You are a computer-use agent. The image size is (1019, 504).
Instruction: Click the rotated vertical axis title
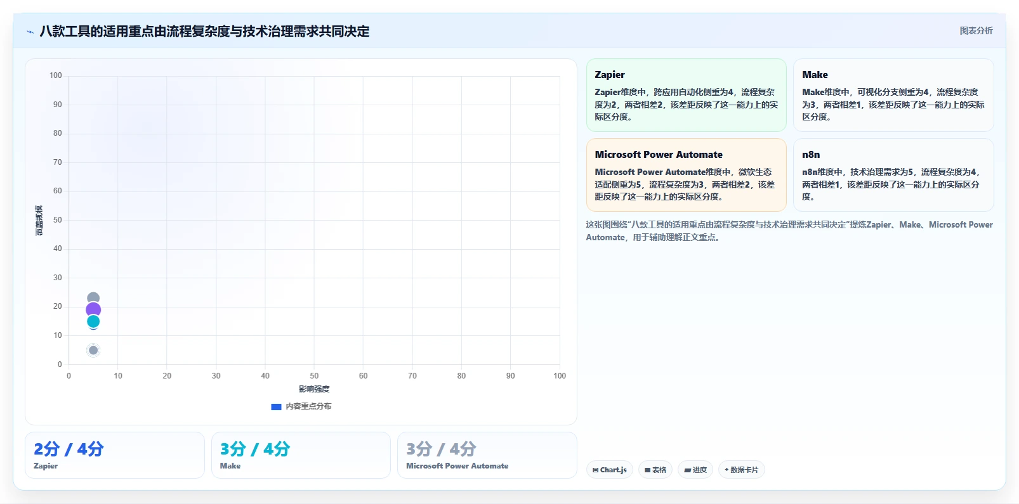point(39,221)
